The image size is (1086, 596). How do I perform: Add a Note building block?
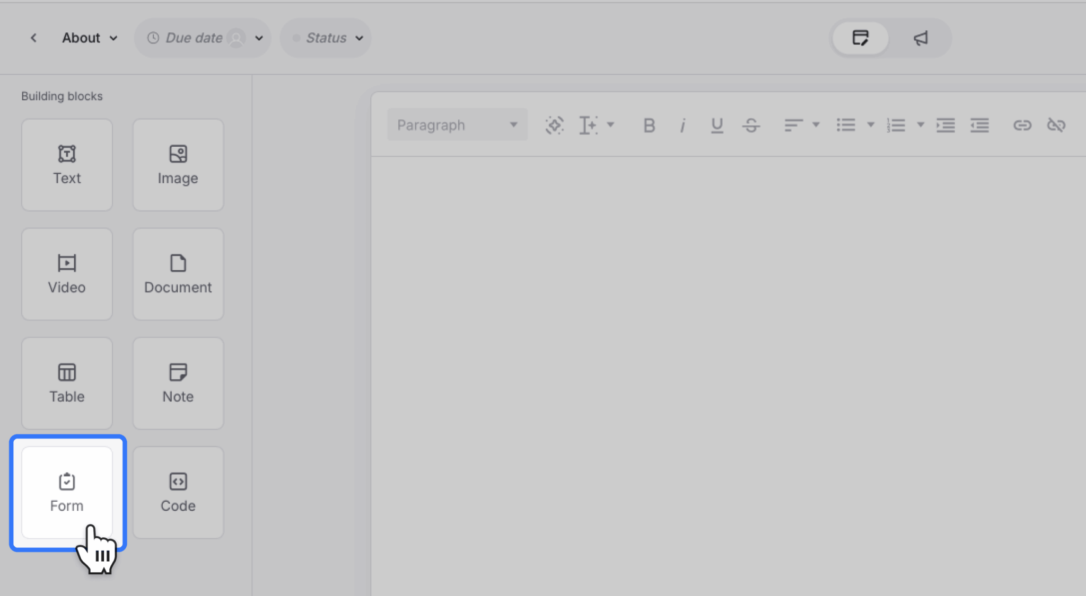tap(178, 383)
